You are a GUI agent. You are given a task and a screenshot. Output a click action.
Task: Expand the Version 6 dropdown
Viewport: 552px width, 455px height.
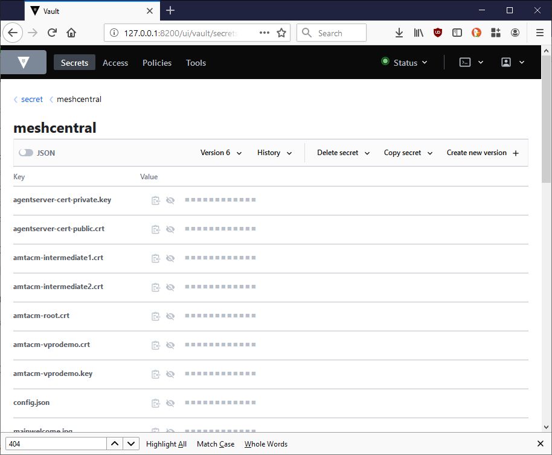(221, 153)
